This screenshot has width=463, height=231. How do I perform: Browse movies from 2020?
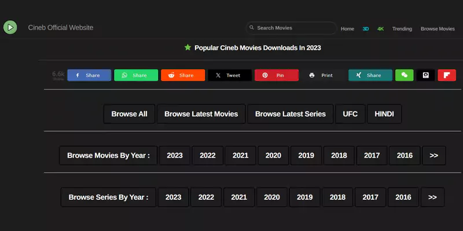[x=273, y=155]
